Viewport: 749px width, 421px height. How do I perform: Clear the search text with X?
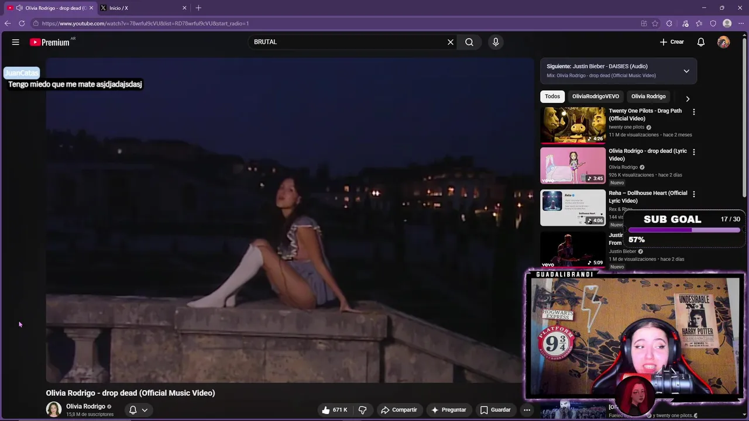pos(451,42)
